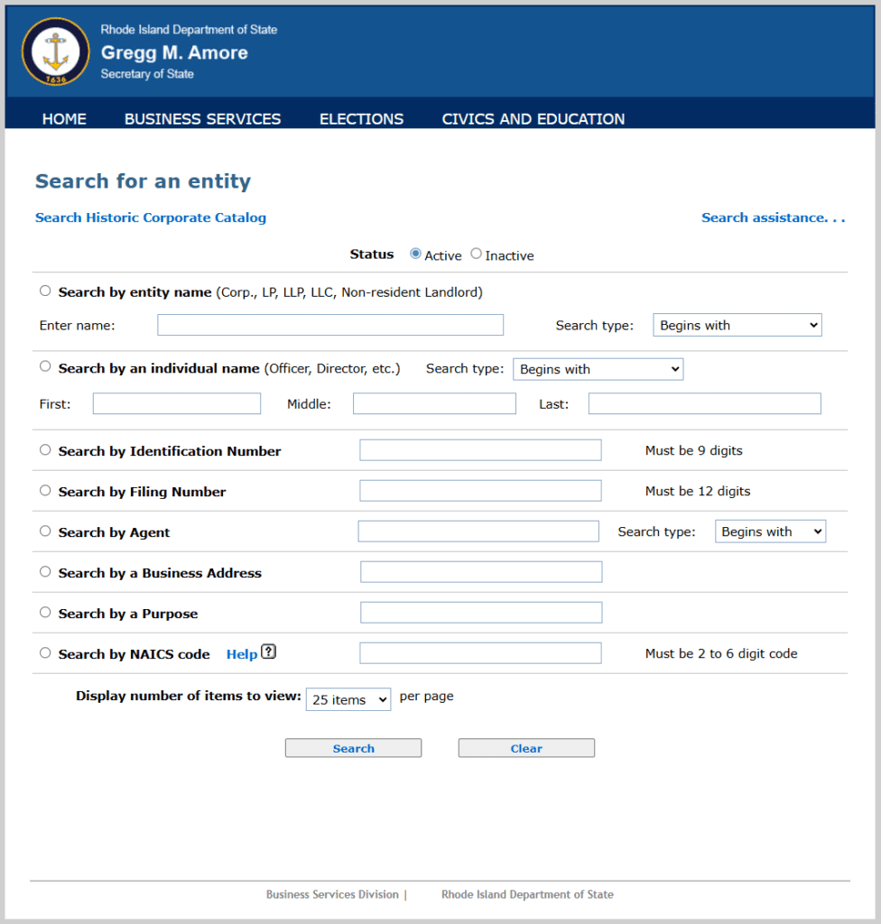Click the Search assistance link
The image size is (881, 924).
773,217
